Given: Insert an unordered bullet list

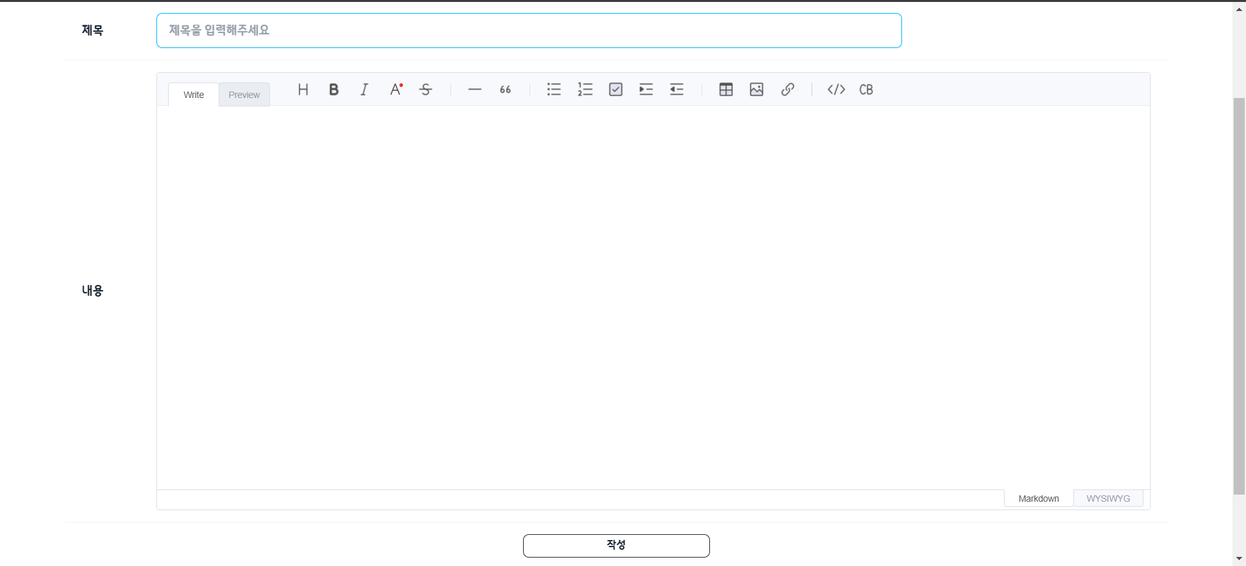Looking at the screenshot, I should click(554, 90).
